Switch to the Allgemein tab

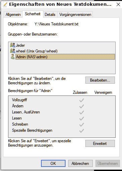13,15
